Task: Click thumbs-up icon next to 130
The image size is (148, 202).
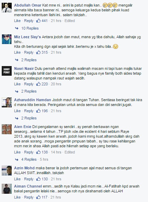Action: coord(38,179)
